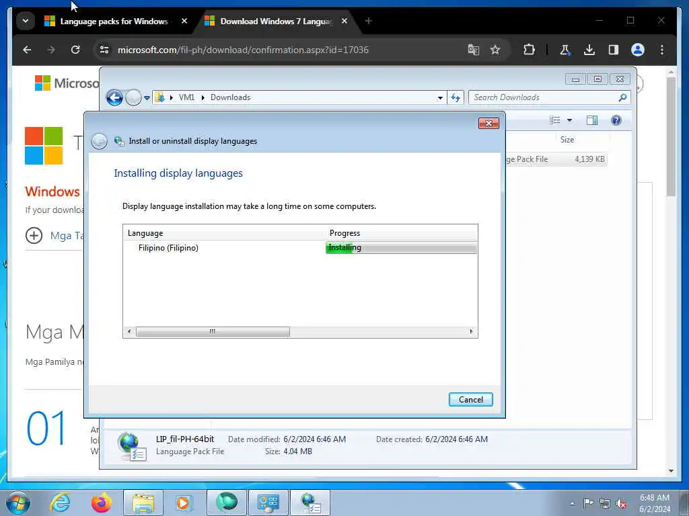Screen dimensions: 689x516
Task: Click VM1 in the Explorer address path
Action: [186, 97]
